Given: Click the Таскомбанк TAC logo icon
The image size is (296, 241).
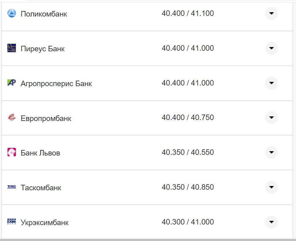Looking at the screenshot, I should [x=11, y=187].
